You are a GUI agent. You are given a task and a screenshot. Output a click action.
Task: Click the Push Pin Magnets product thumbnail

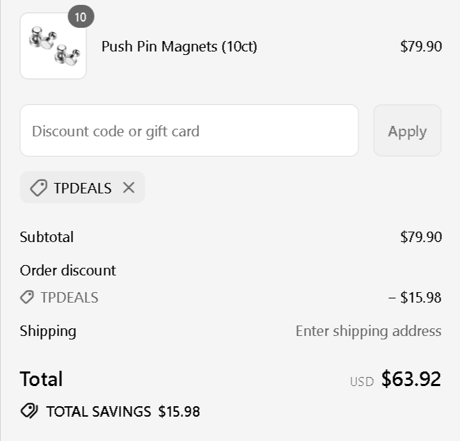[x=53, y=47]
